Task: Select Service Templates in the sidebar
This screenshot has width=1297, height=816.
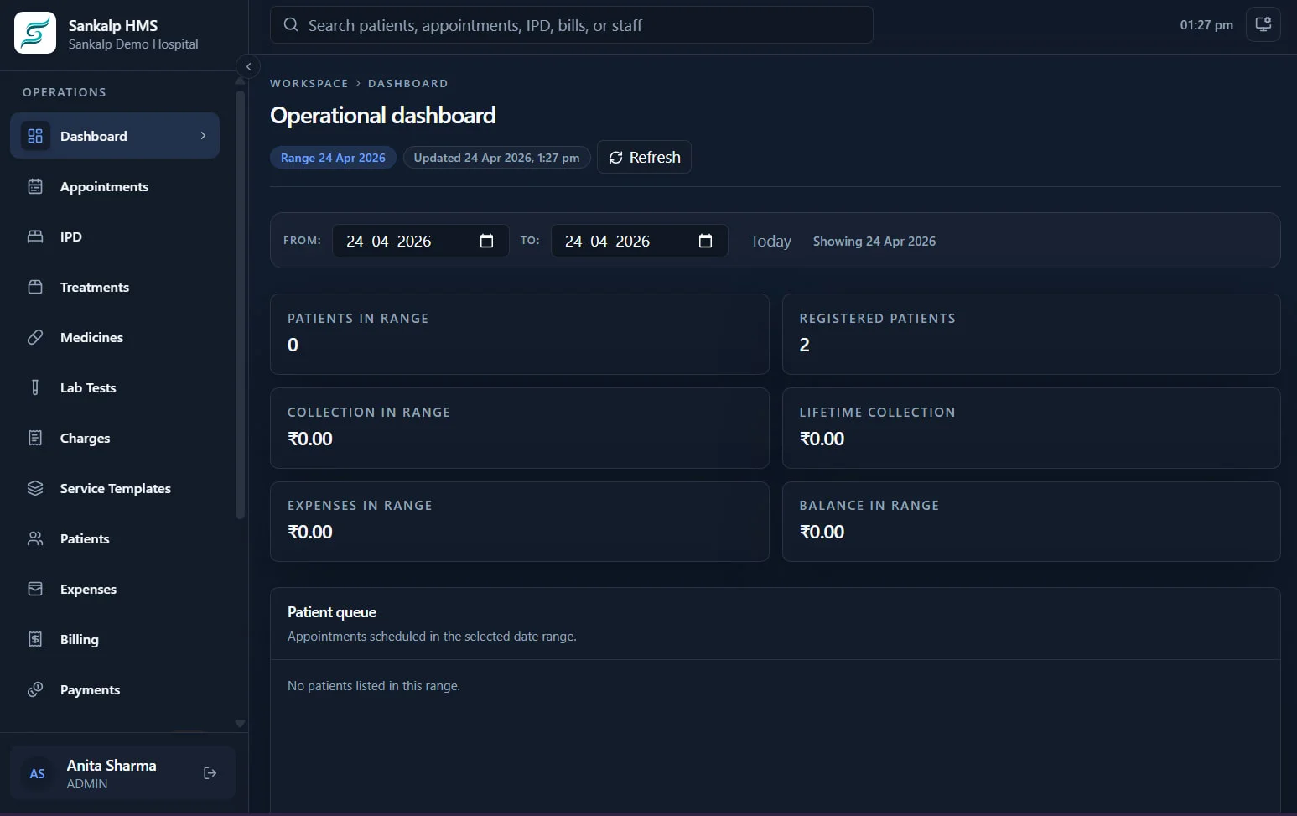Action: 115,488
